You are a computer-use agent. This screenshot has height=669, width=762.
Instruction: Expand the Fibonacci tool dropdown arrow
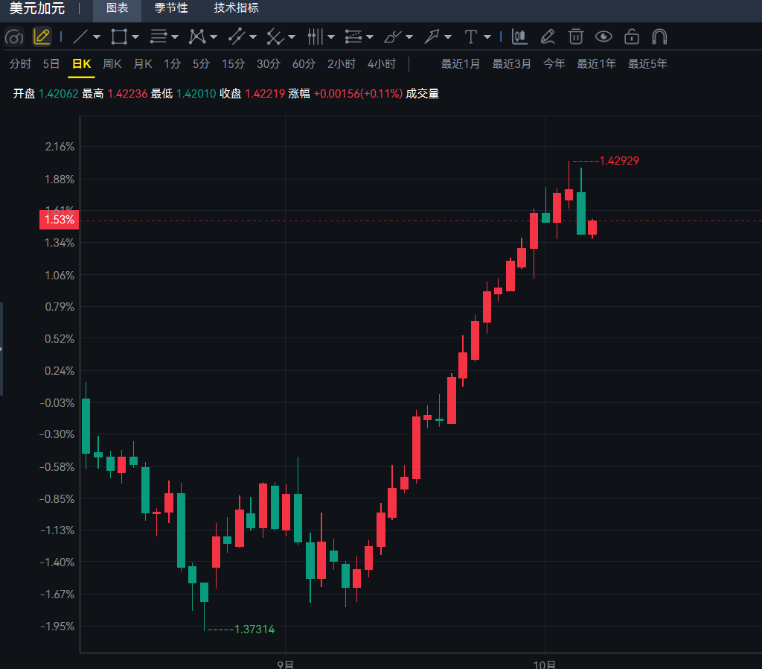tap(370, 37)
